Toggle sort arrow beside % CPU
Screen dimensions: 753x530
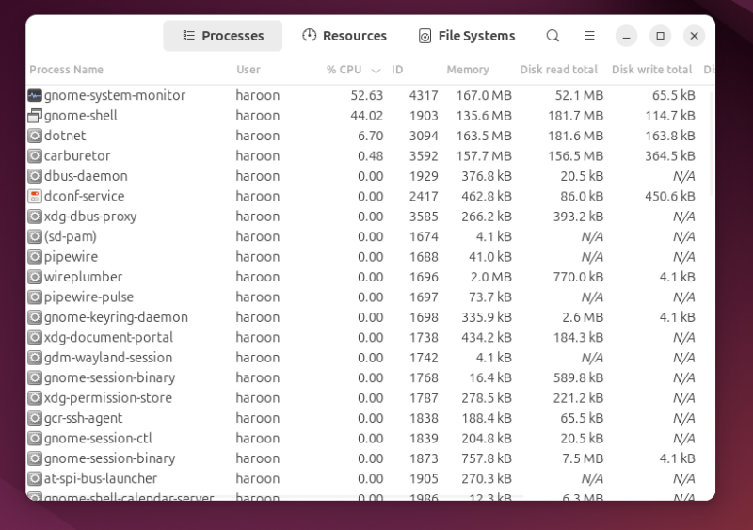pos(376,71)
